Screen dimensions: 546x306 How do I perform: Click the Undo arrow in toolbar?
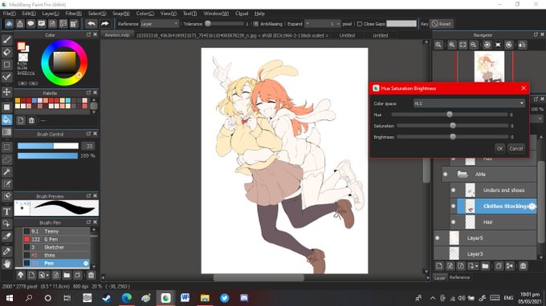pos(92,23)
